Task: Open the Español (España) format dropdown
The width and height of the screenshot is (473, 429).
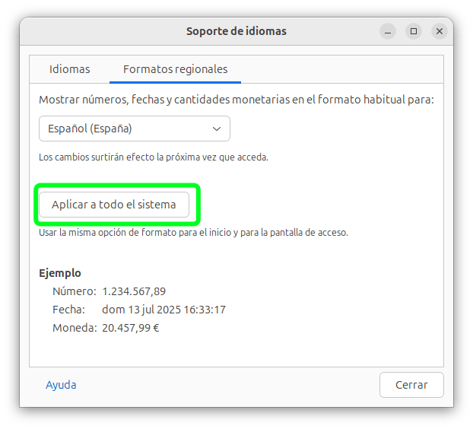Action: [x=135, y=129]
